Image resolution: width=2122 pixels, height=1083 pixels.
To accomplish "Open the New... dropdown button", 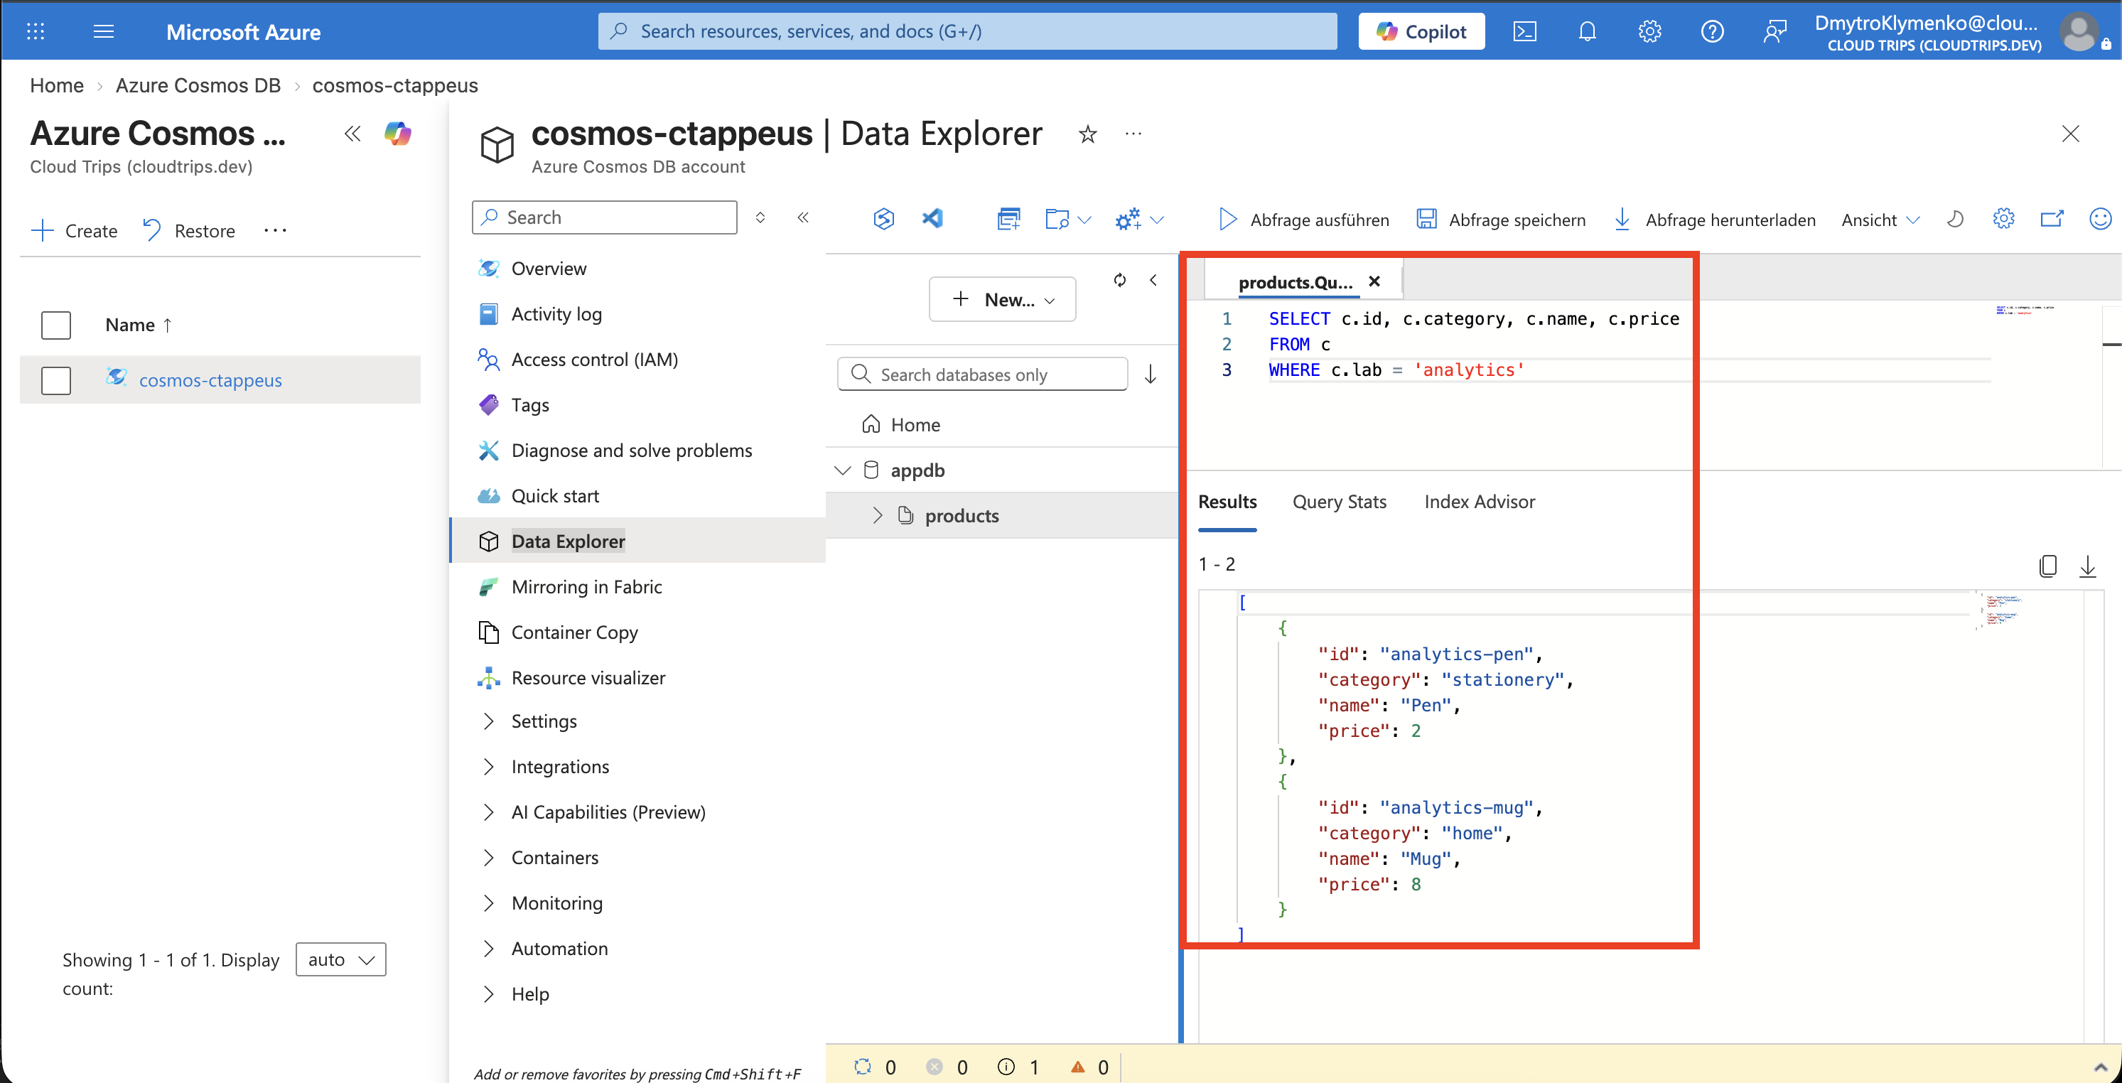I will pyautogui.click(x=1003, y=299).
